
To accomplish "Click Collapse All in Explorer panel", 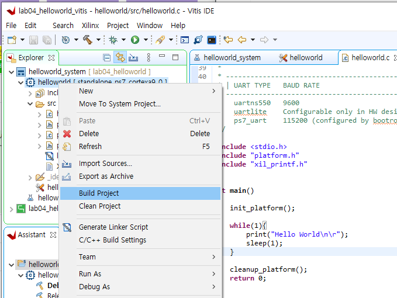I will [x=107, y=58].
